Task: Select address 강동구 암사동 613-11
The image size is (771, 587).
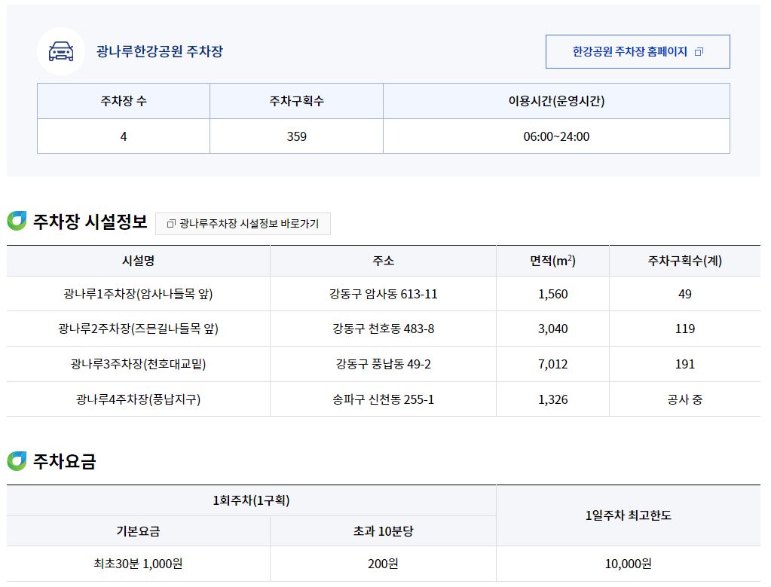Action: 383,294
